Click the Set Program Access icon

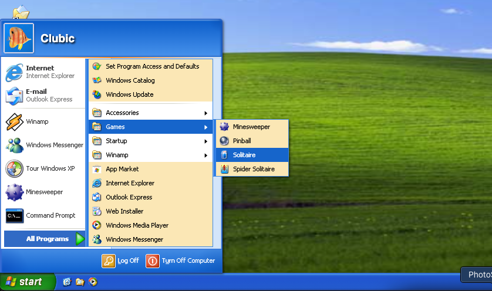(x=97, y=66)
